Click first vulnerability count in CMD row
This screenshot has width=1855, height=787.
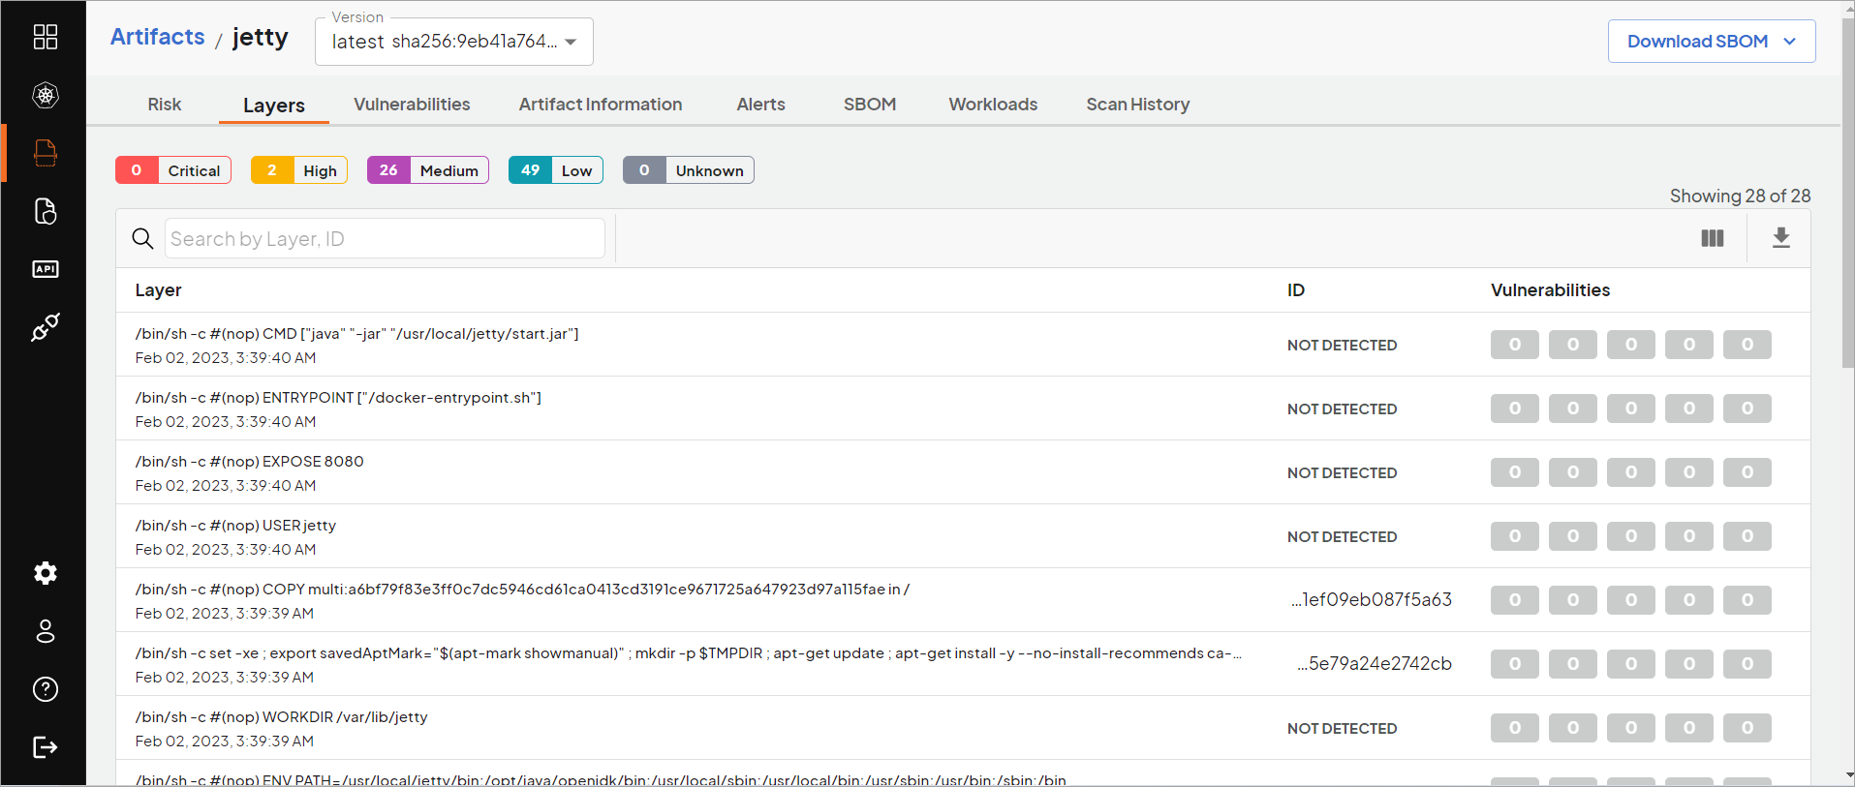coord(1515,345)
